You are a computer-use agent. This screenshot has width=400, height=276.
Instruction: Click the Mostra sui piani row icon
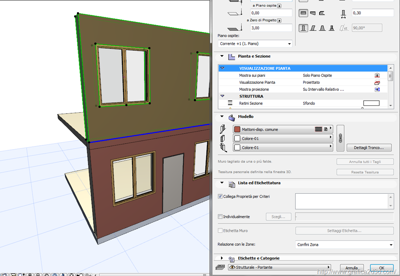pyautogui.click(x=377, y=76)
